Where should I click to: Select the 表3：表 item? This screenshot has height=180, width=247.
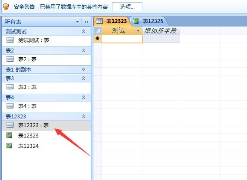[46, 87]
